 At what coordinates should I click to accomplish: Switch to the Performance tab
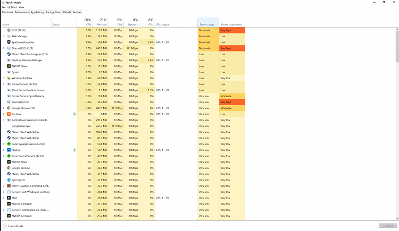pos(22,12)
